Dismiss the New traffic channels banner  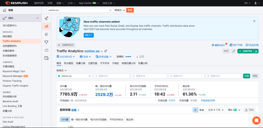[254, 21]
